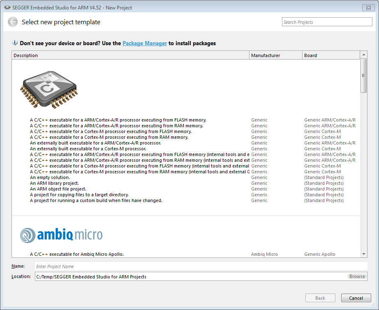Click the C/C++ chip icon
Viewport: 379px width, 310px height.
coord(49,90)
